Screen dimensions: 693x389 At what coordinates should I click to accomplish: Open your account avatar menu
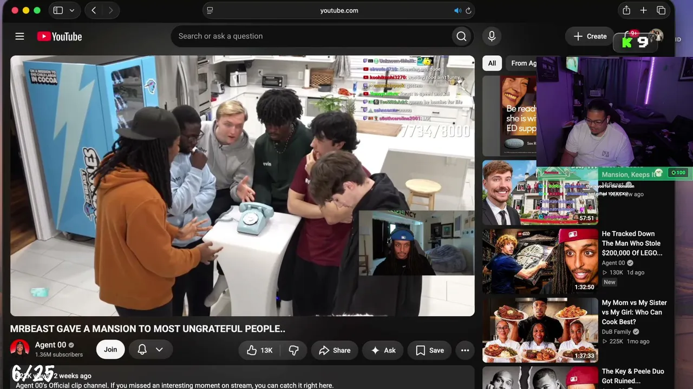(x=656, y=36)
